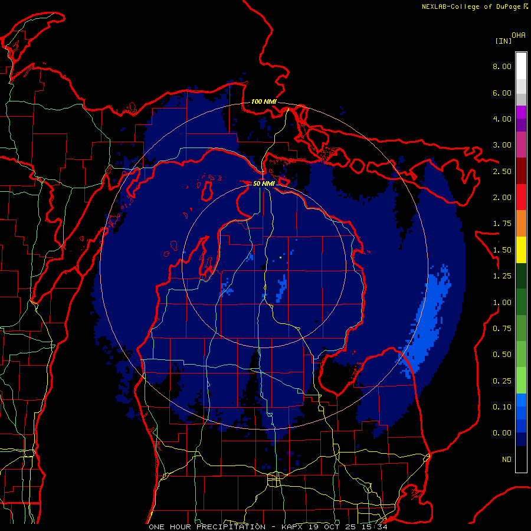531x531 pixels.
Task: Pick the black ND legend swatch
Action: pyautogui.click(x=521, y=459)
